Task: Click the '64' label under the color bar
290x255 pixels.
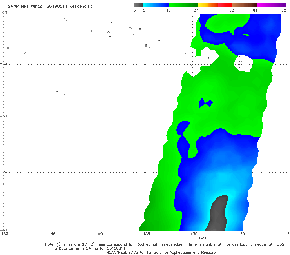Action: pos(255,10)
